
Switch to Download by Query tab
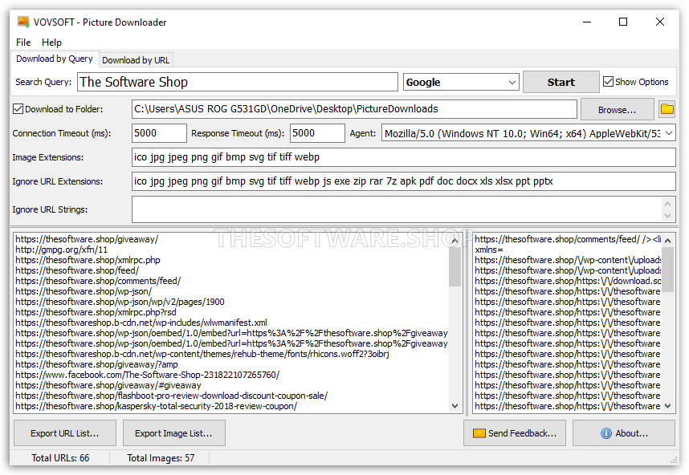point(55,59)
